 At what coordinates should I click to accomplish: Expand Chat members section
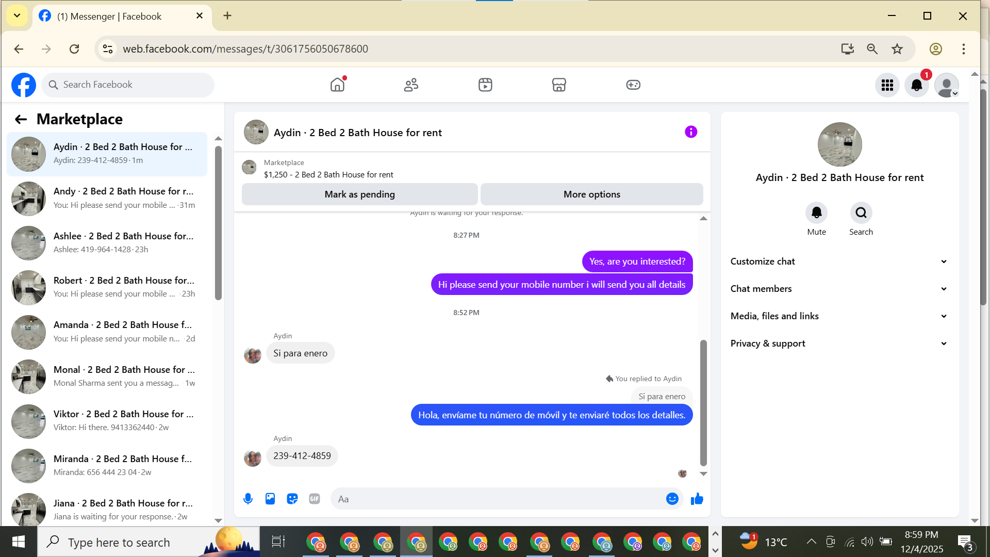tap(839, 289)
